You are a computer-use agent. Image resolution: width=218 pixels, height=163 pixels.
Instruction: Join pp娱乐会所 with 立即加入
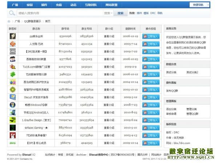(151, 36)
